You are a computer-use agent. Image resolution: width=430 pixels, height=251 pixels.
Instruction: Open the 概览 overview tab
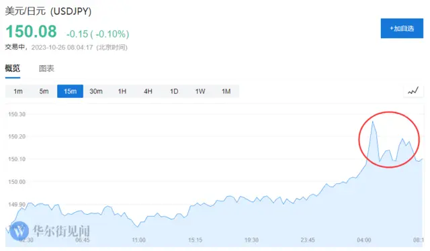click(13, 68)
